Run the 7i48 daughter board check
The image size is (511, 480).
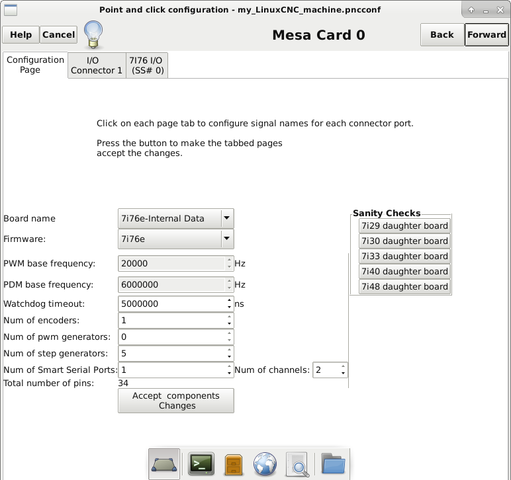(404, 286)
